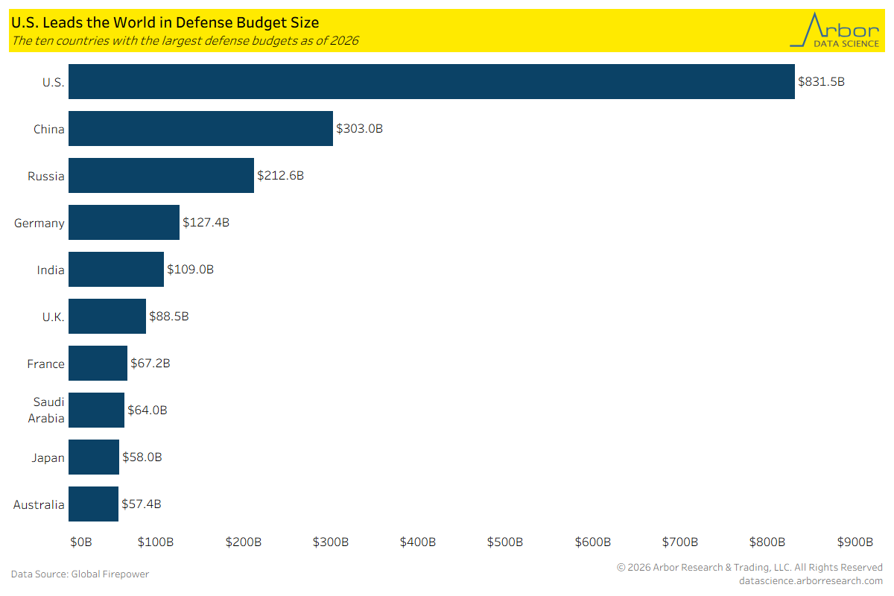The height and width of the screenshot is (596, 894).
Task: Click the Arbor Data Science logo
Action: (x=834, y=31)
